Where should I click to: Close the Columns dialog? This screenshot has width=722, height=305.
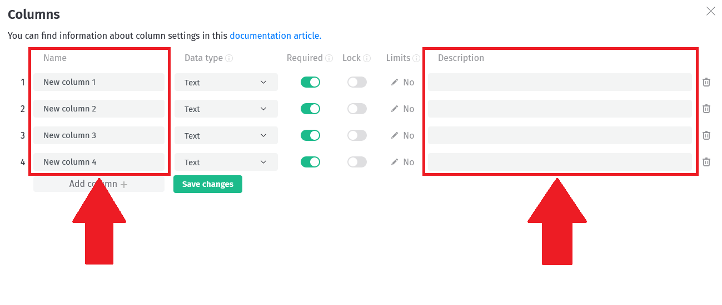click(x=710, y=11)
